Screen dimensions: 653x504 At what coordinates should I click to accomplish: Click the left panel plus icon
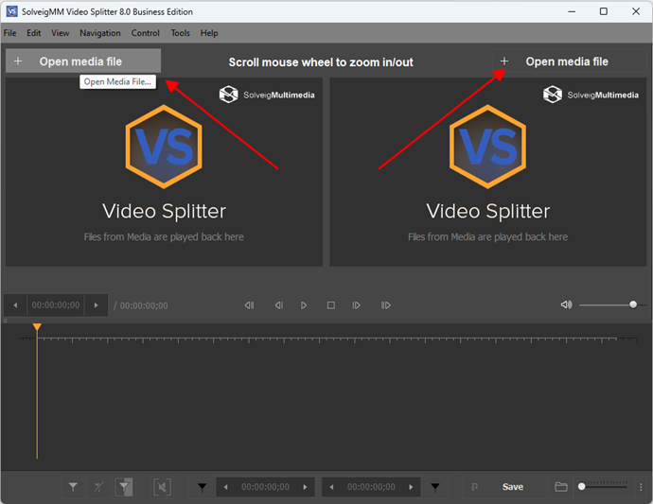click(18, 61)
